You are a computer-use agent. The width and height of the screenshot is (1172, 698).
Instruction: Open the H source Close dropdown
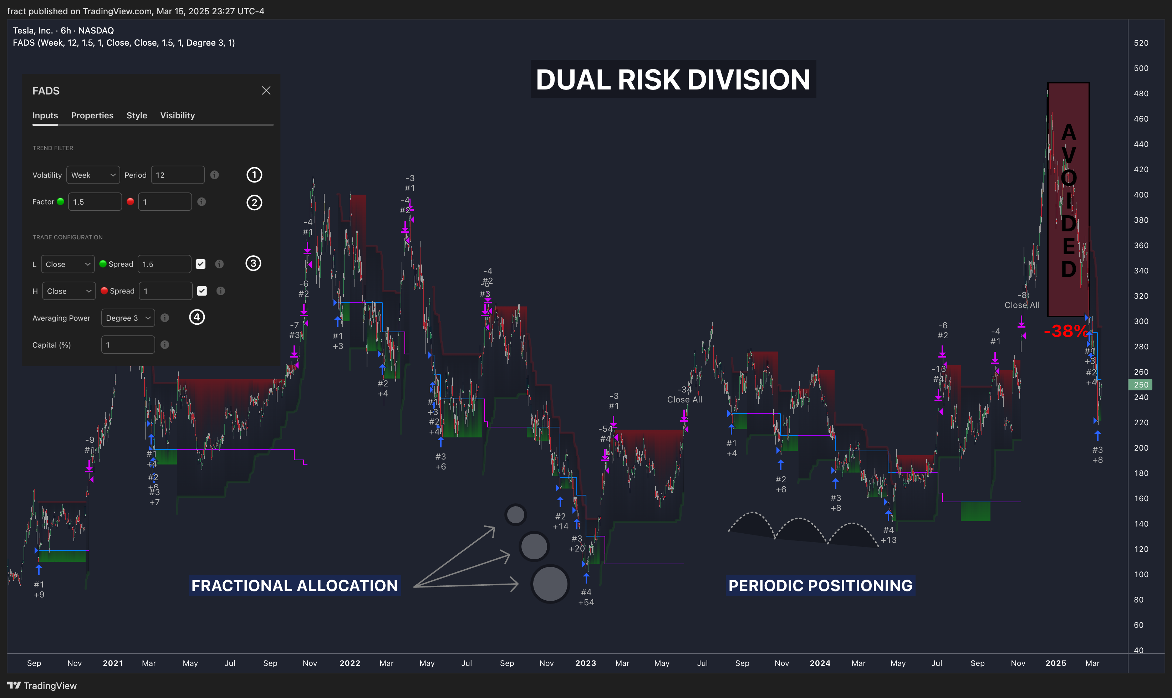pos(69,291)
